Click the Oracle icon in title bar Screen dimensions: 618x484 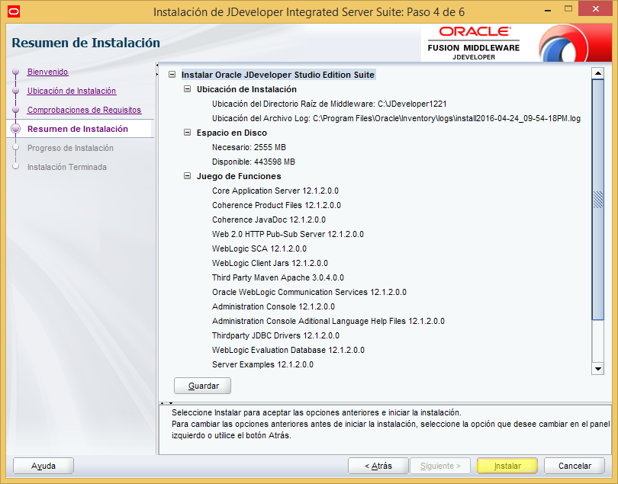[14, 11]
